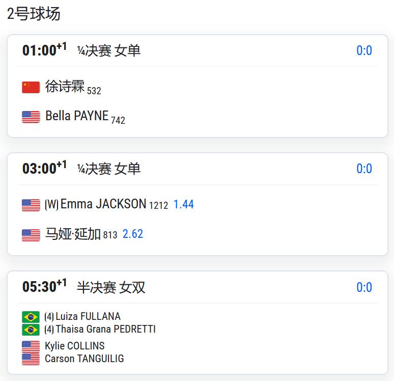Screen dimensions: 394x381
Task: Click the Brazil flag beside Thaisa Grana PEDRETTI
Action: 31,330
